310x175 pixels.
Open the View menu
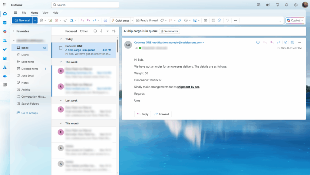(45, 13)
